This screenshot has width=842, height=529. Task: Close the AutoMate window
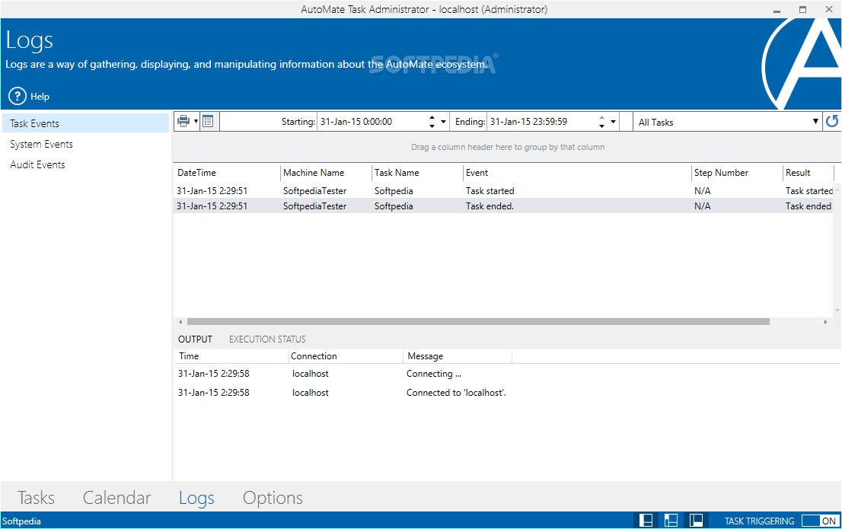[x=828, y=10]
